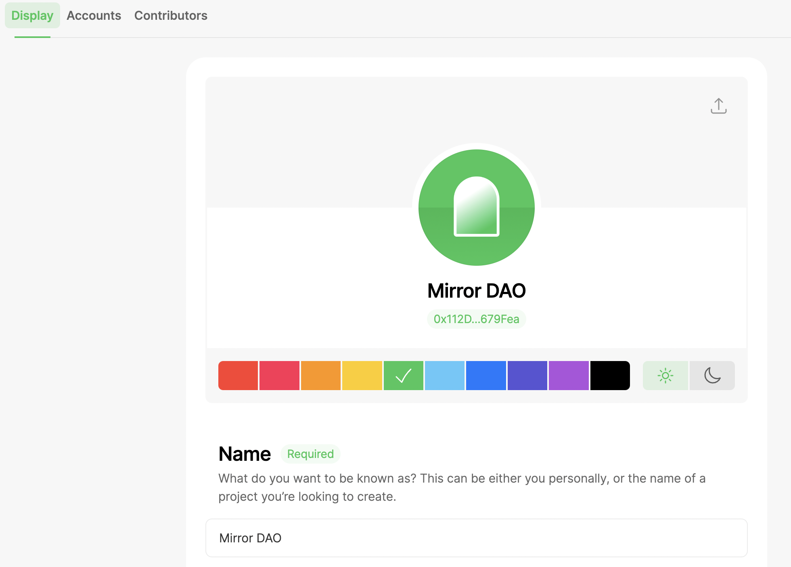Select the red color swatch
The width and height of the screenshot is (791, 567).
[238, 376]
